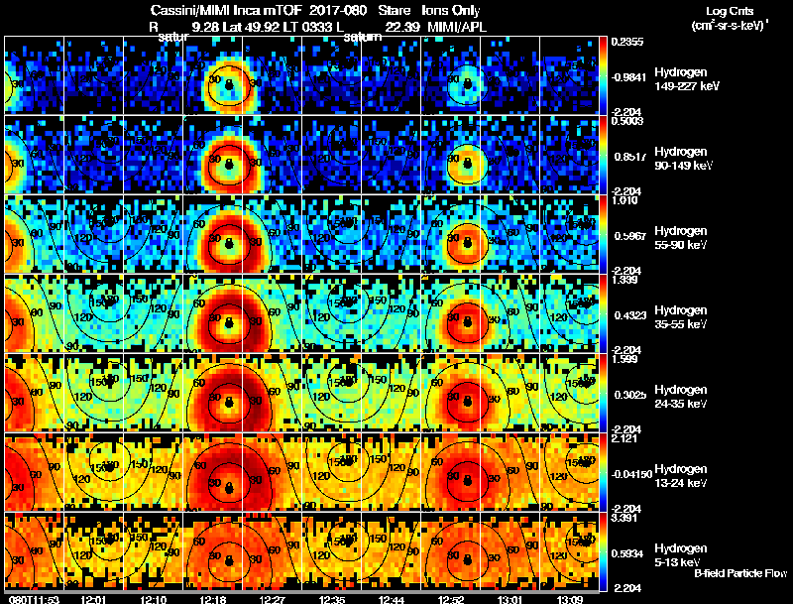The width and height of the screenshot is (793, 604).
Task: Click the "Ions Only" header text
Action: coord(451,10)
